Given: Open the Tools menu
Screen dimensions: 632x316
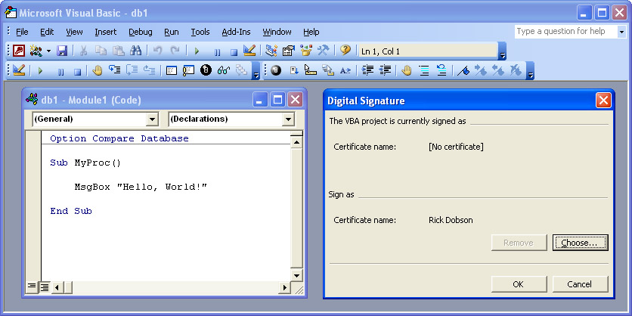Looking at the screenshot, I should 200,32.
